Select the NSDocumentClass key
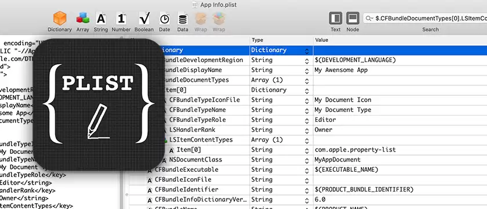The image size is (487, 209). 195,160
